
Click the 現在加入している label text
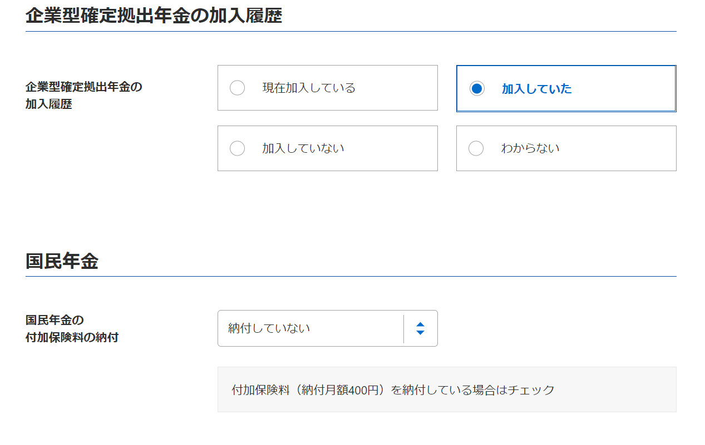[x=309, y=88]
